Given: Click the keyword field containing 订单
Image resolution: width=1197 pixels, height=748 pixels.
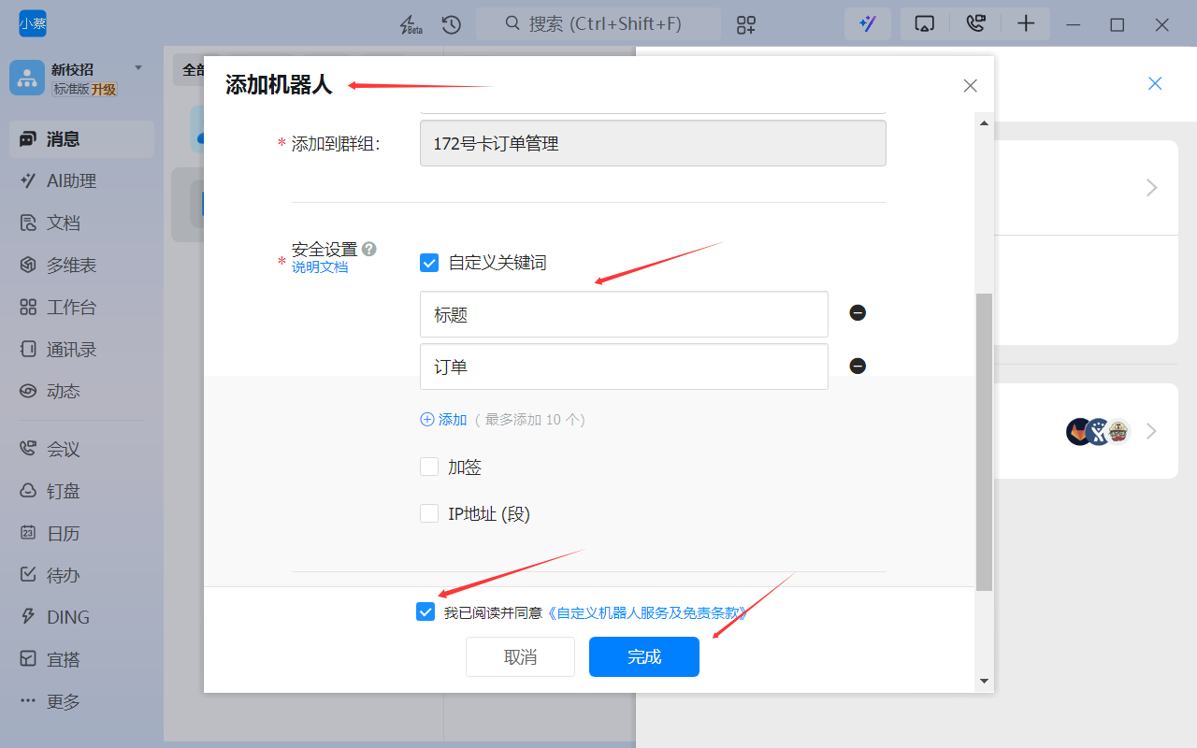Looking at the screenshot, I should pyautogui.click(x=624, y=367).
